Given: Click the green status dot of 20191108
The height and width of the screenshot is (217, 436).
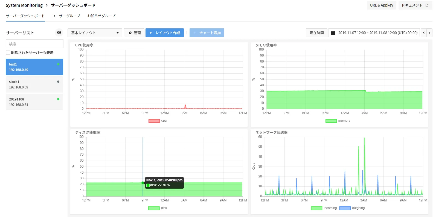Looking at the screenshot, I should (x=58, y=99).
